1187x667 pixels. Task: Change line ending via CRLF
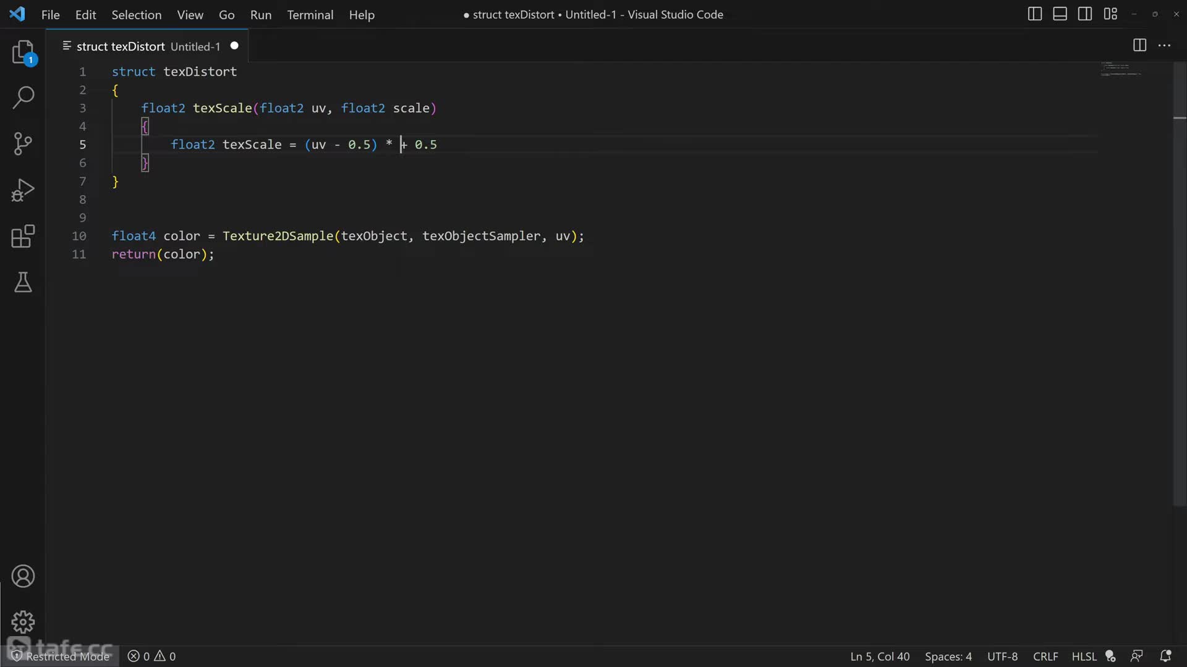click(1045, 657)
